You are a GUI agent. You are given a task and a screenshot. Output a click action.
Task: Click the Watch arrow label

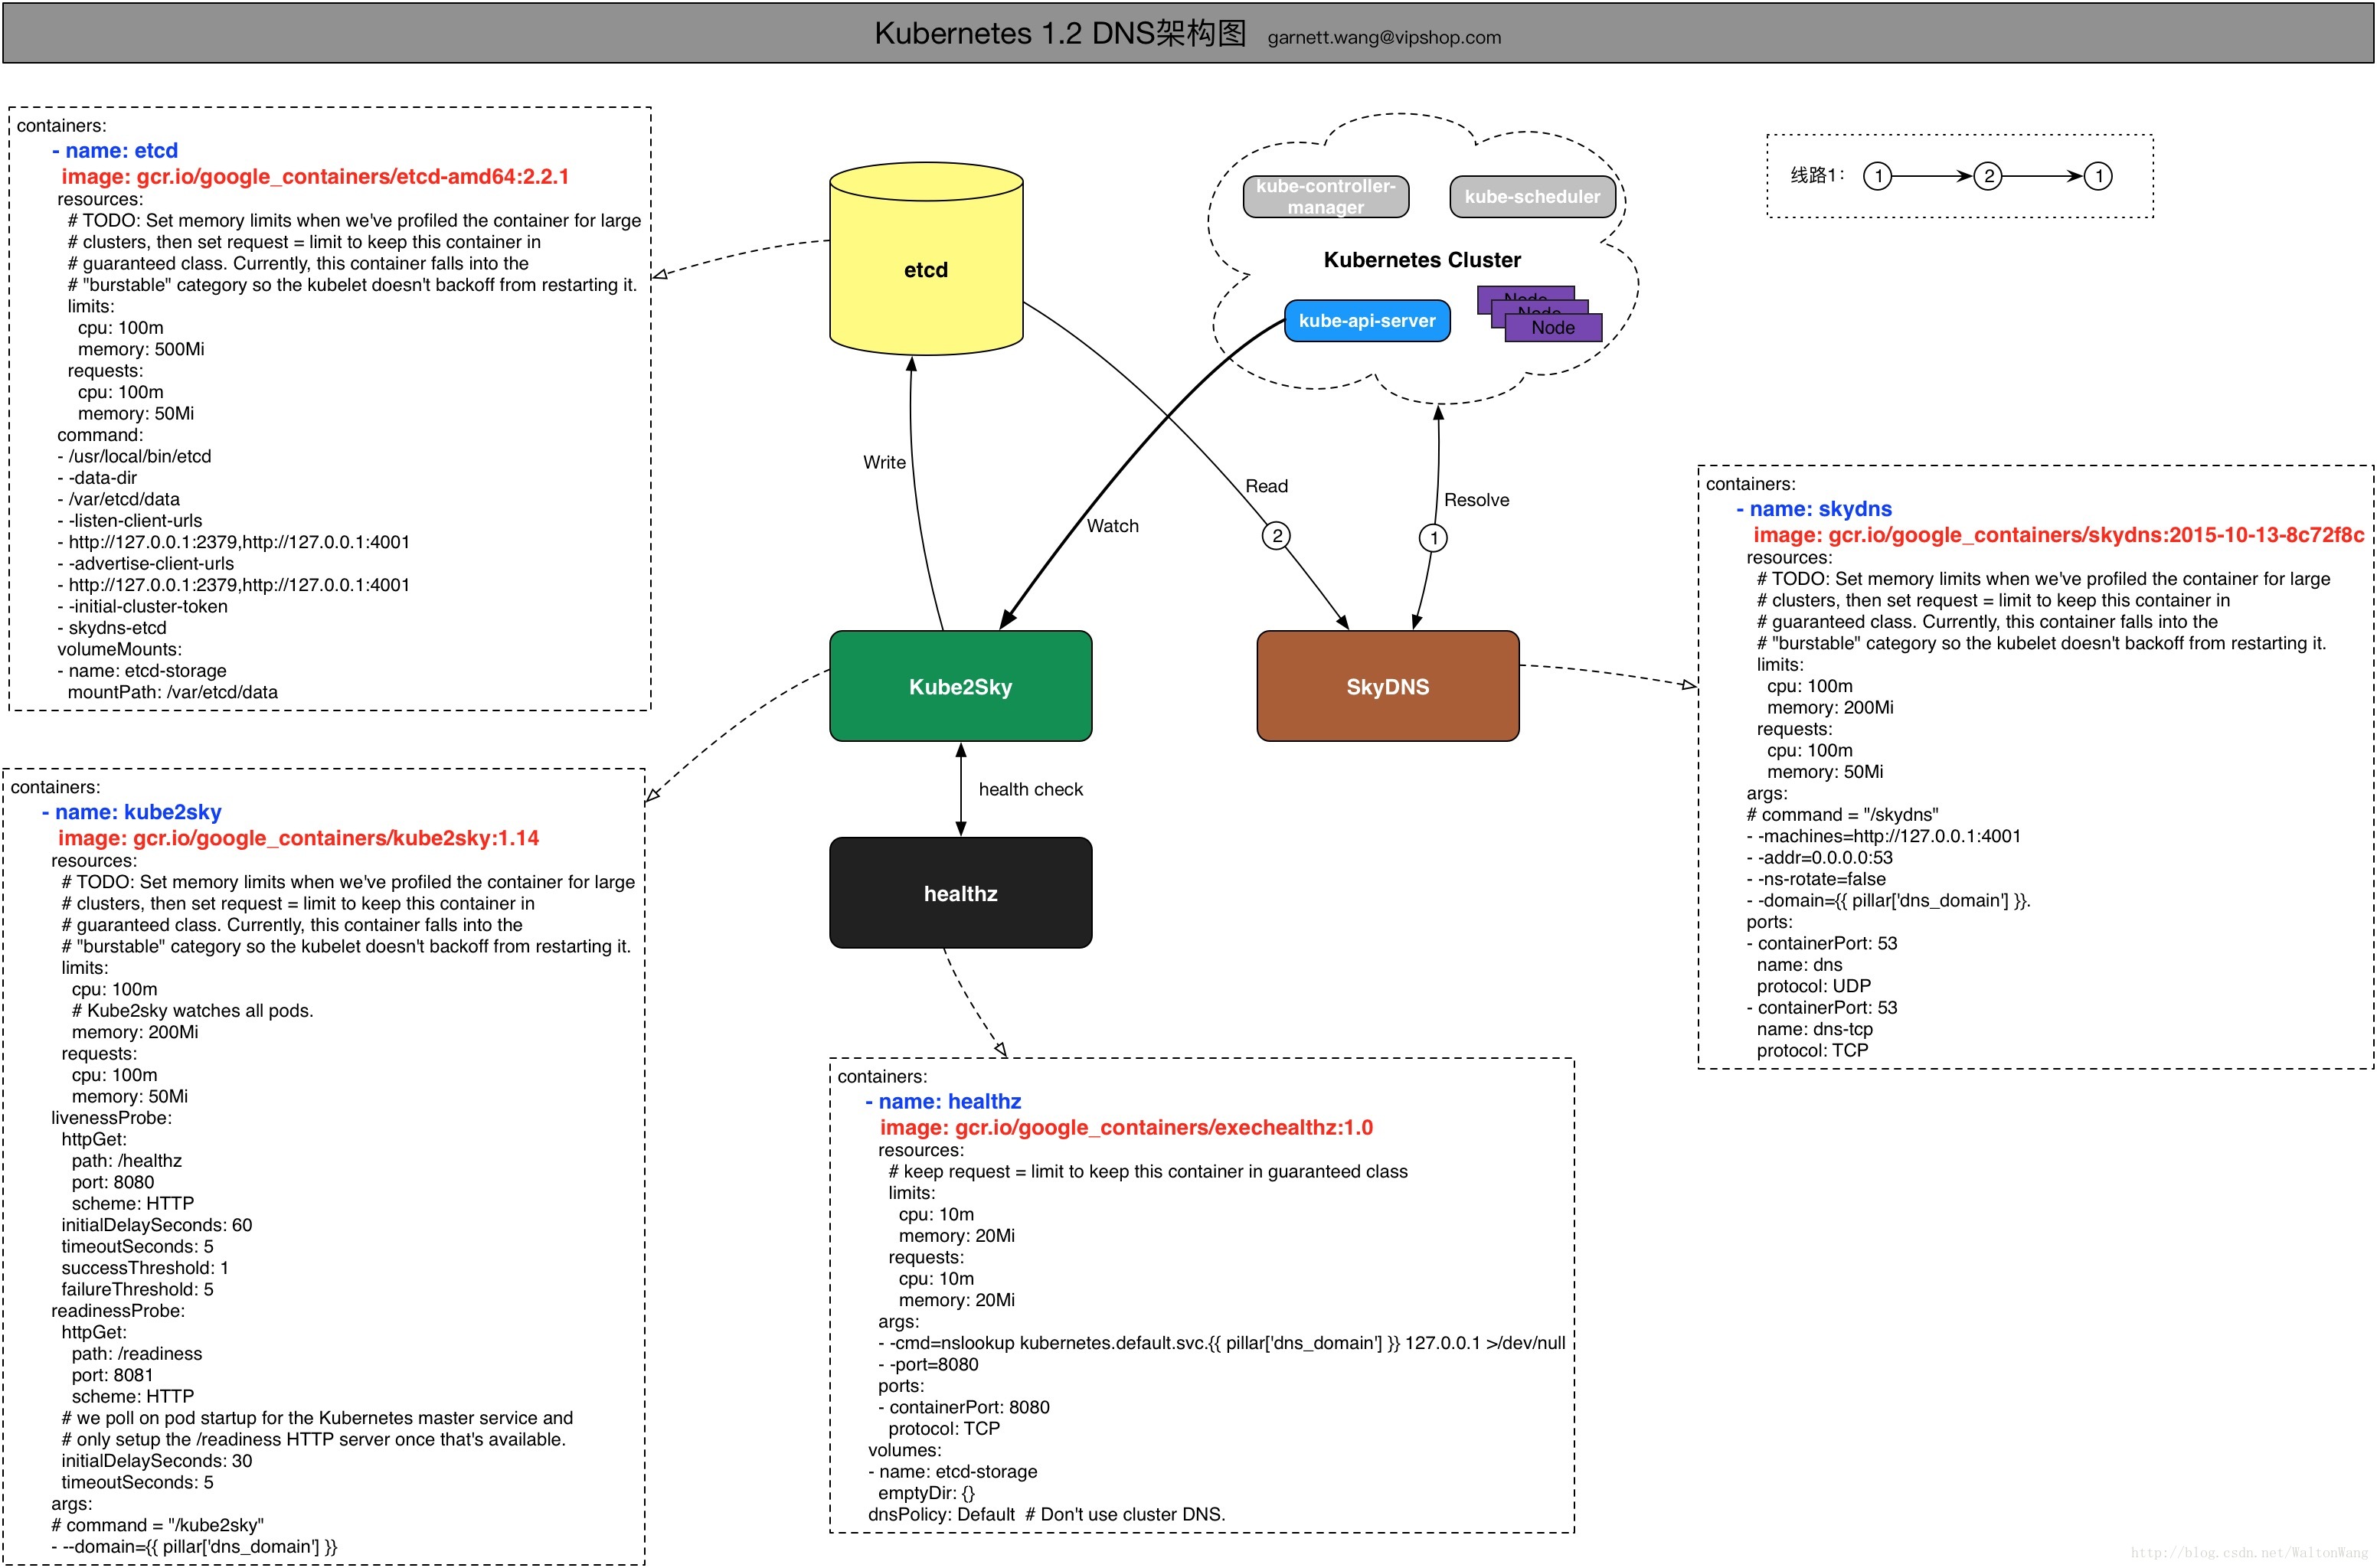tap(1112, 526)
